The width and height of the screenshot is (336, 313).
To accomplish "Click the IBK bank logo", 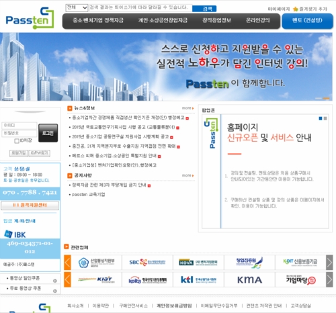I will (x=15, y=234).
